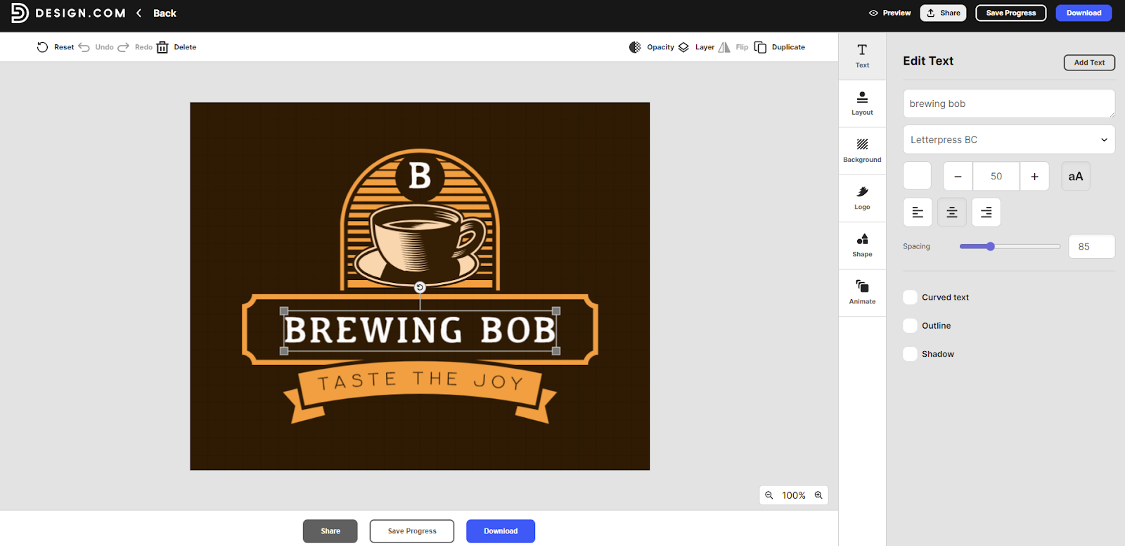This screenshot has height=546, width=1125.
Task: Open the white text color swatch
Action: coord(917,176)
